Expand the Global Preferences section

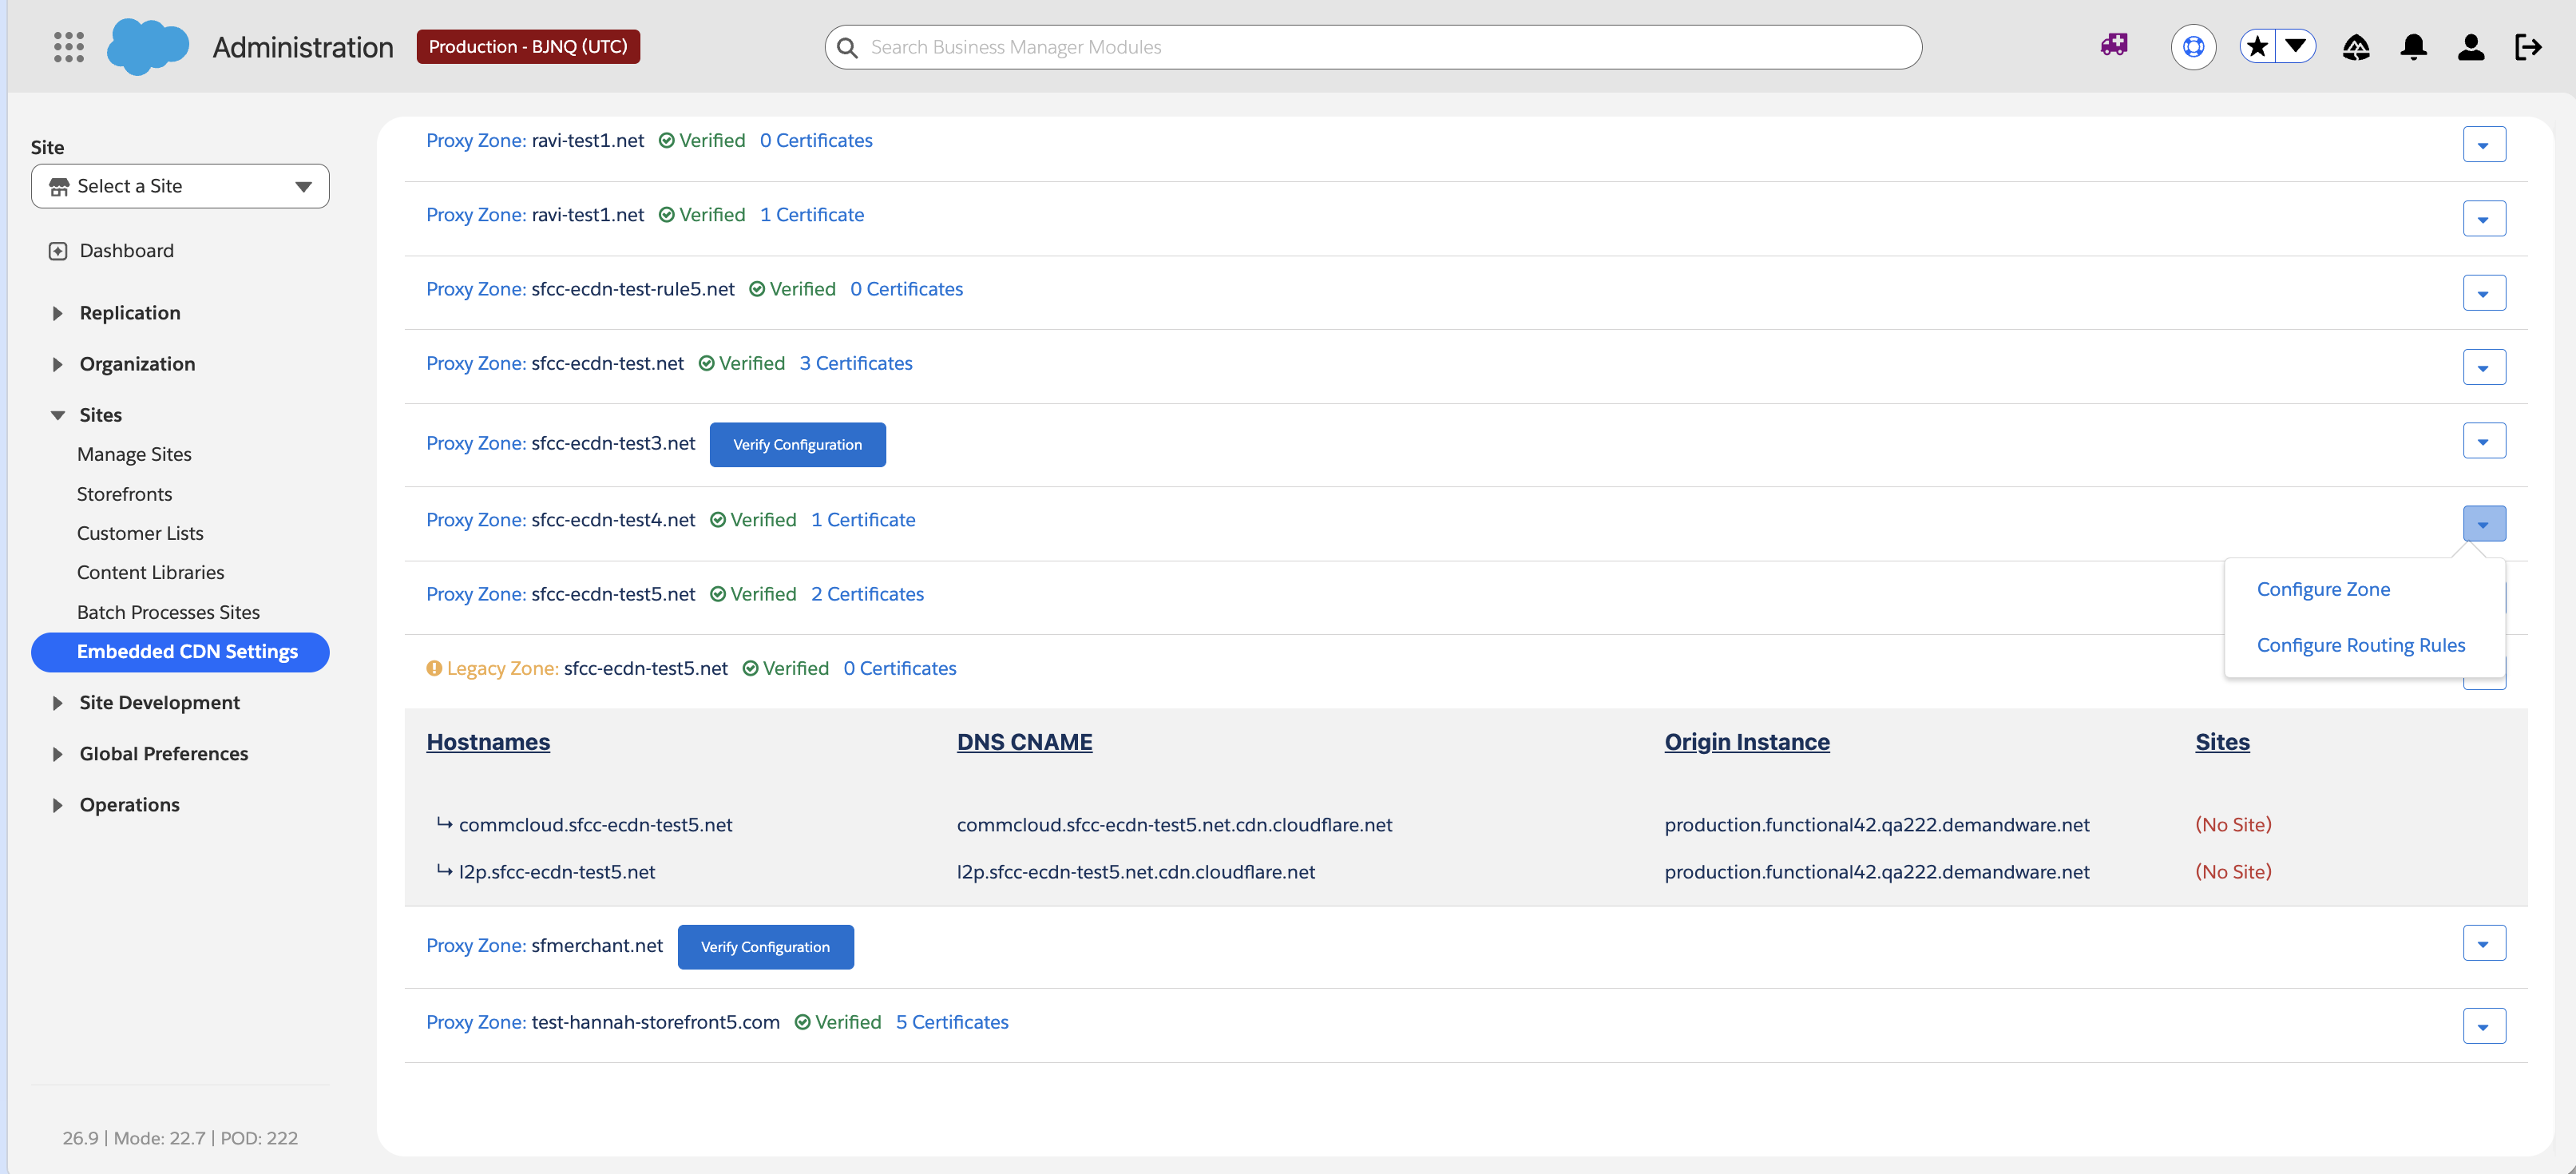point(57,754)
